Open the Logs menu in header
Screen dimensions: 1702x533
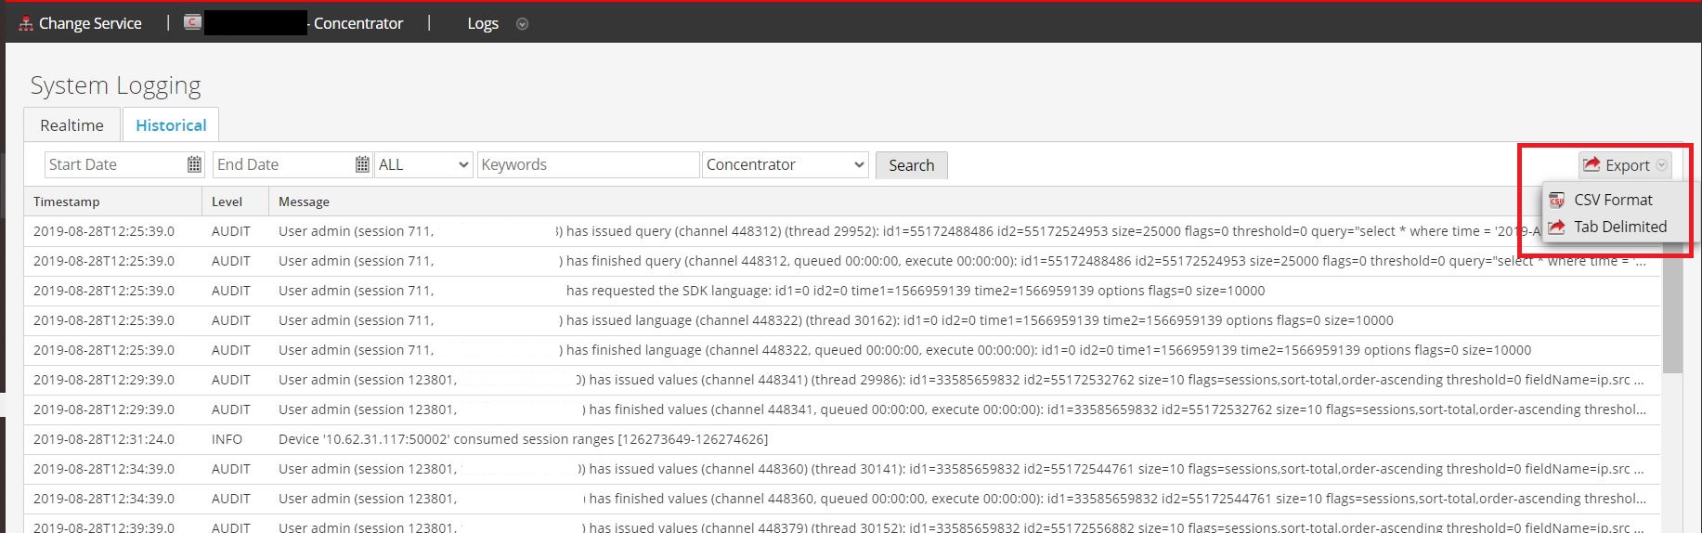click(483, 23)
